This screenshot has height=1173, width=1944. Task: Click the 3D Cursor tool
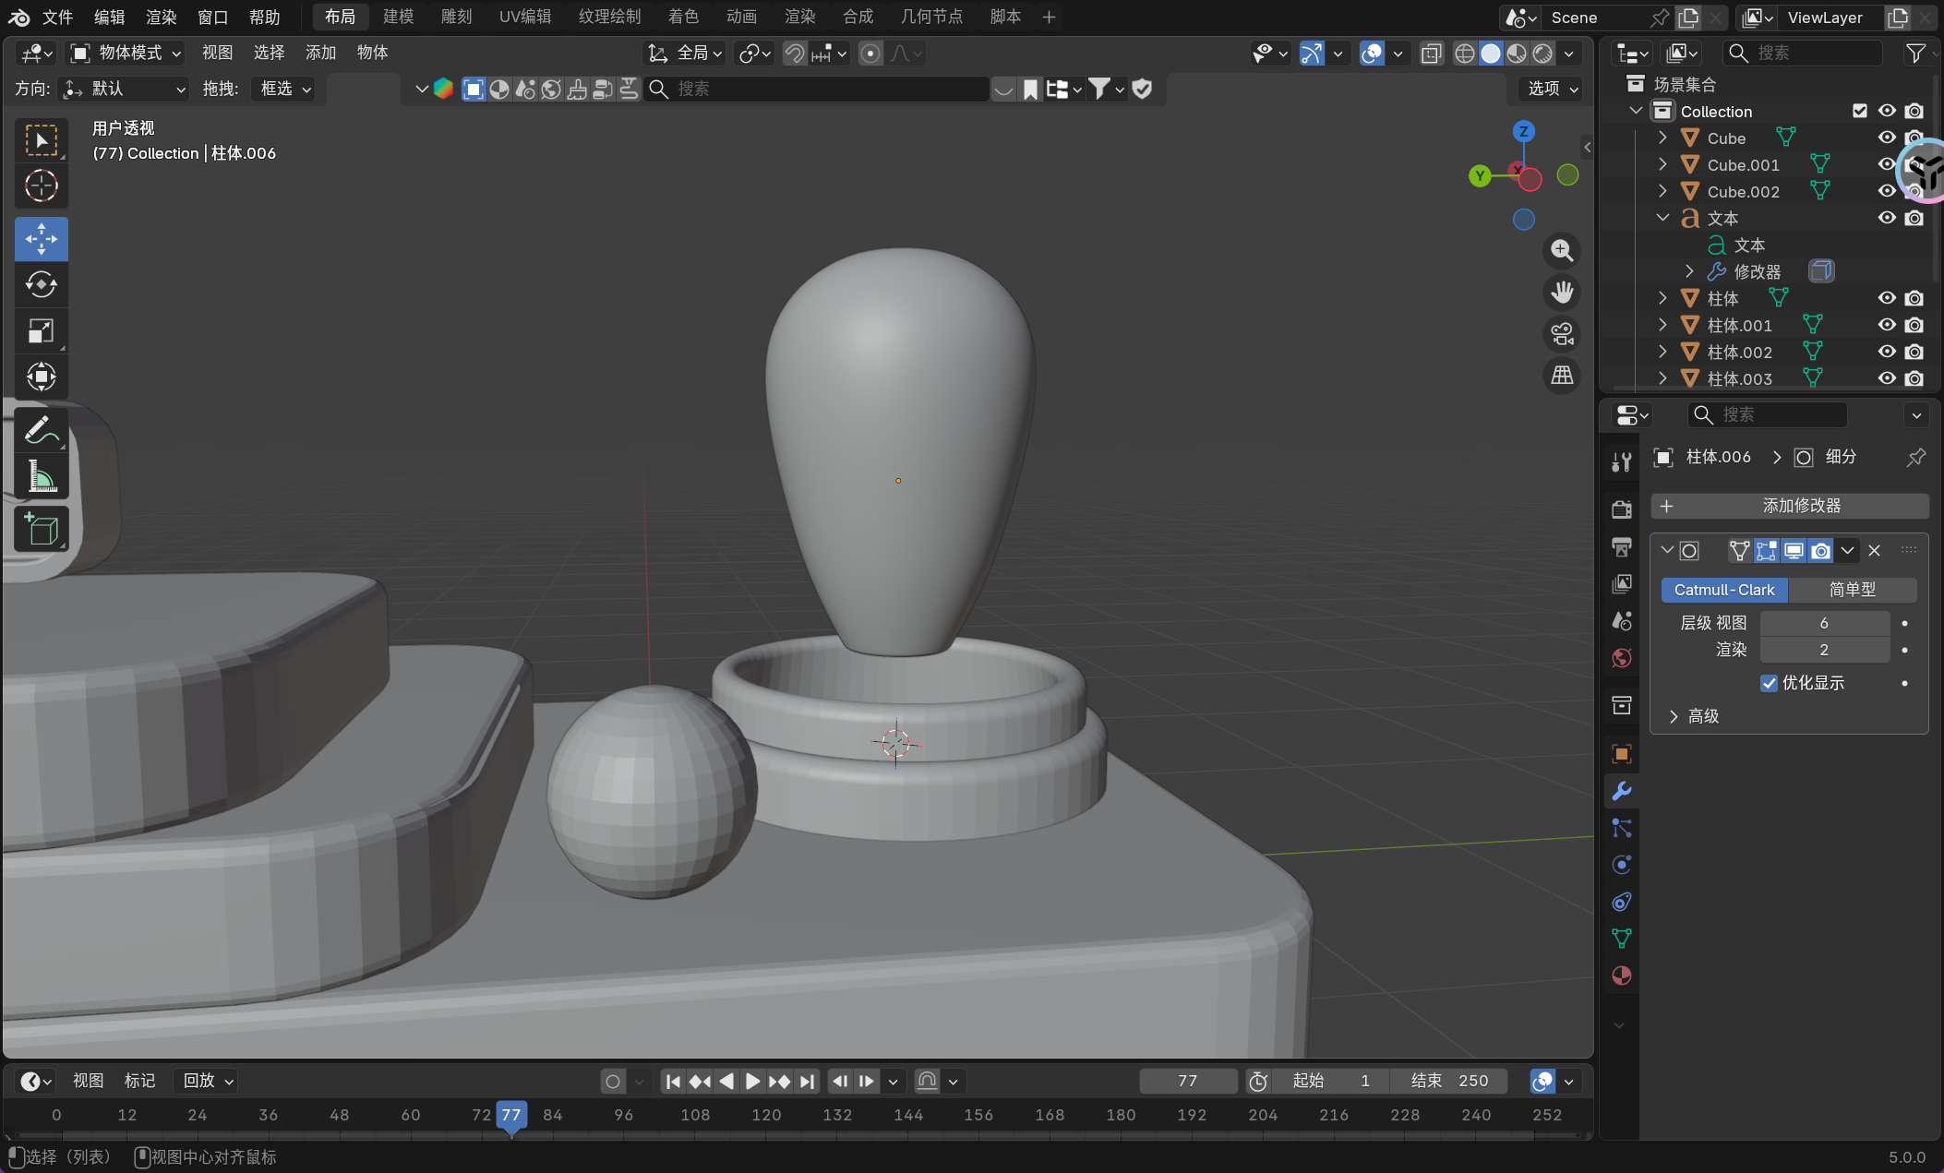pos(41,186)
